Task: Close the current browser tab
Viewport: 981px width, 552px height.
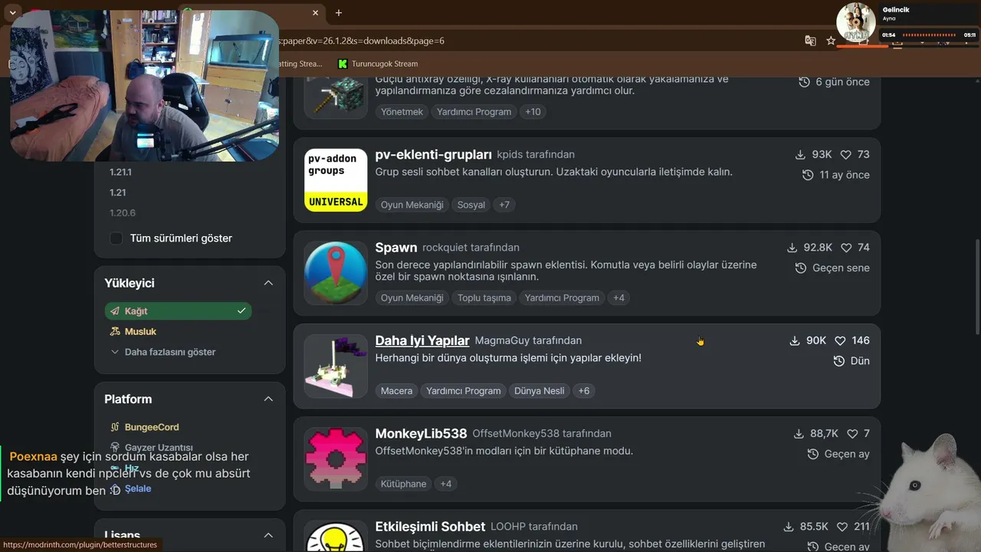Action: tap(315, 12)
